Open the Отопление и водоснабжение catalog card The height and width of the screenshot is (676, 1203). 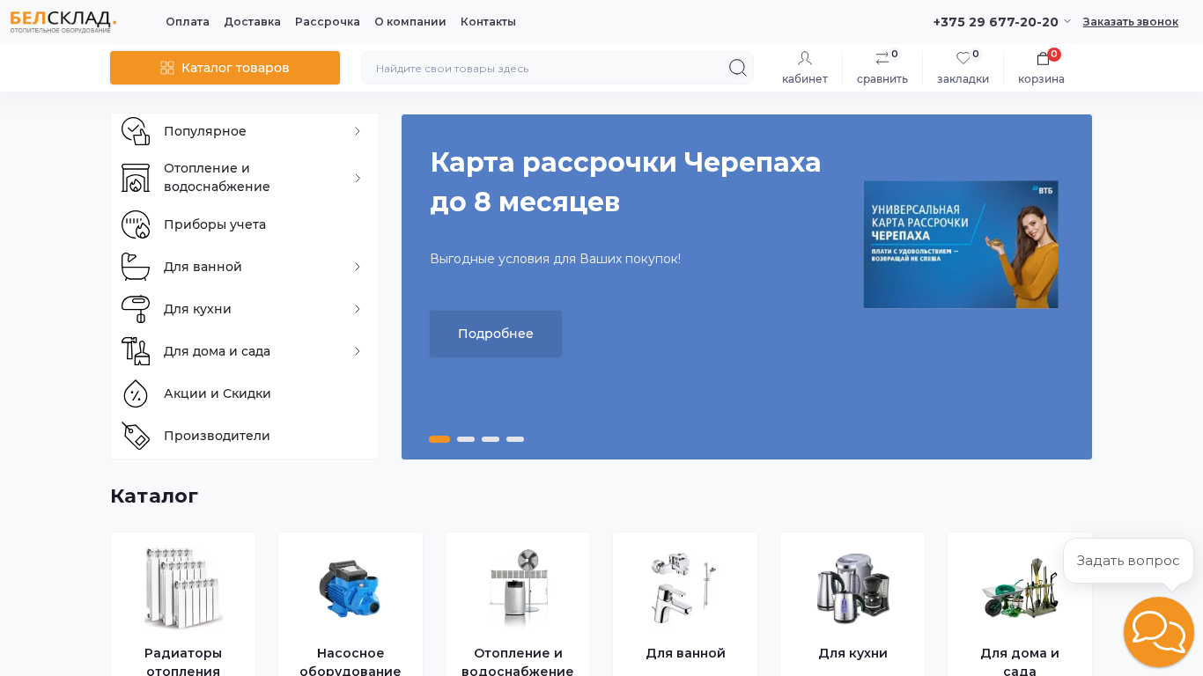tap(518, 605)
